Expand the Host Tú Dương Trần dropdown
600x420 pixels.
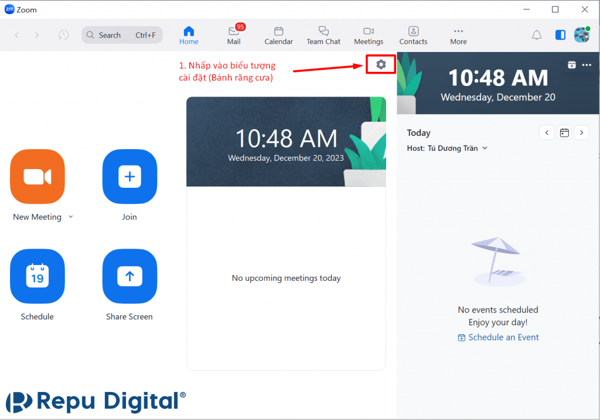pyautogui.click(x=485, y=149)
